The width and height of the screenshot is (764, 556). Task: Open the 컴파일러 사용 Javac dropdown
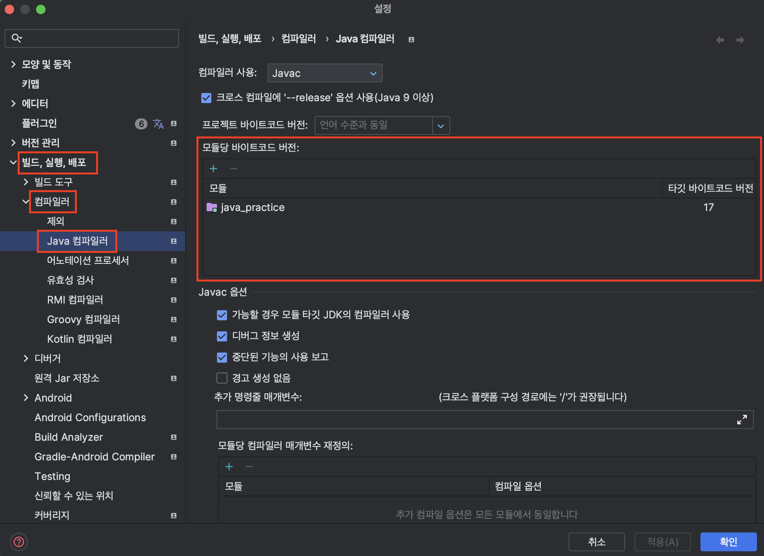pos(325,73)
